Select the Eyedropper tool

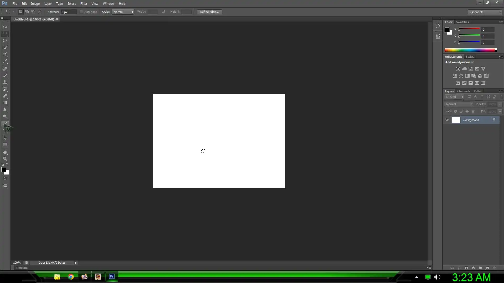[5, 61]
